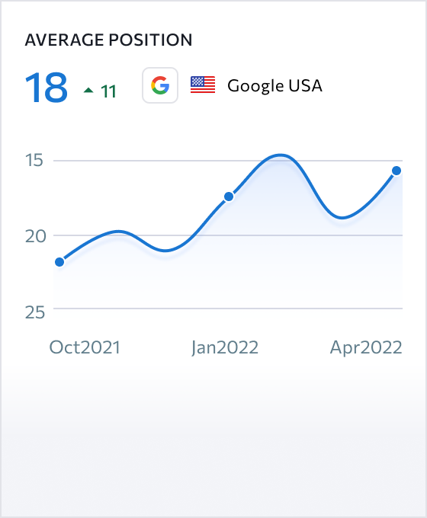Click the green up-arrow change indicator
The image size is (427, 518).
click(x=88, y=90)
